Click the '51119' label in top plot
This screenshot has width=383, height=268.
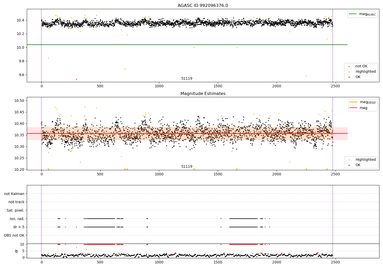tap(187, 79)
